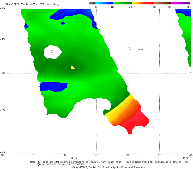Image resolution: width=193 pixels, height=169 pixels.
Task: Click the longitude axis label '30'
Action: [x=2, y=155]
